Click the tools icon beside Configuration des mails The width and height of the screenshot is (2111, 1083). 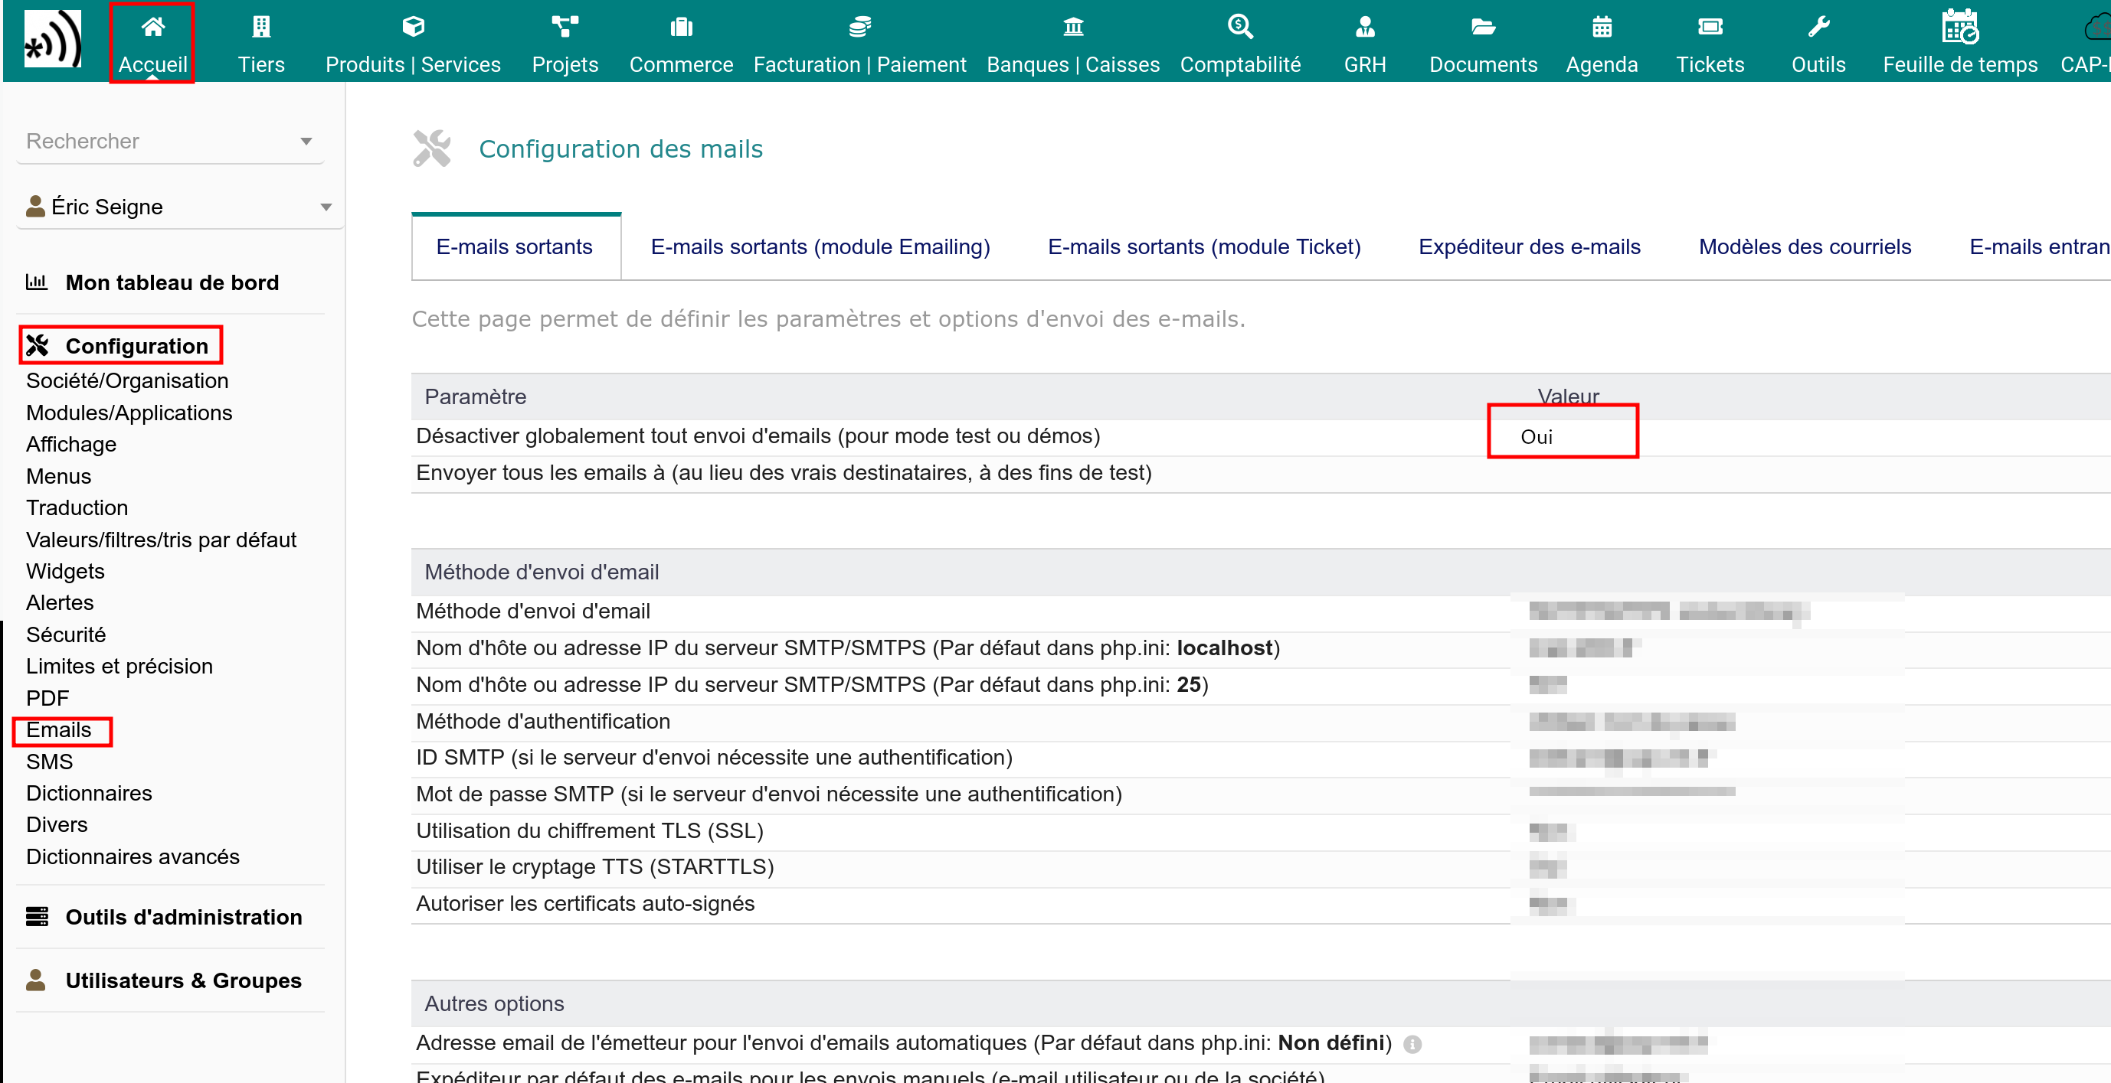432,148
